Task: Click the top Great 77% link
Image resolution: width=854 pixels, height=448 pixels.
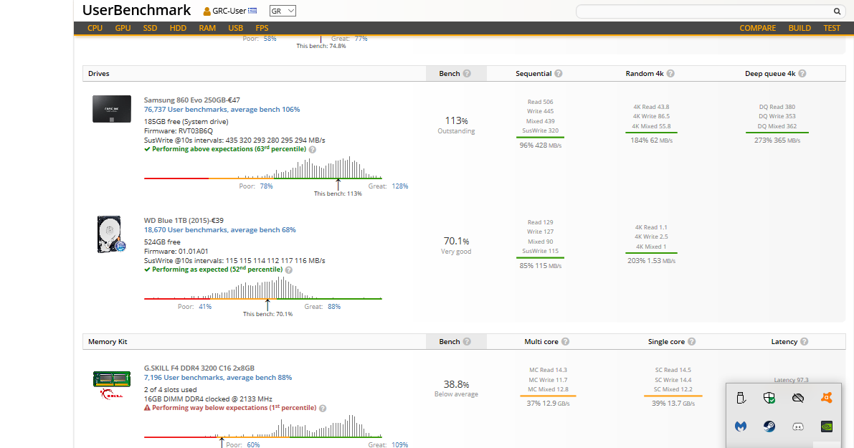Action: click(361, 39)
